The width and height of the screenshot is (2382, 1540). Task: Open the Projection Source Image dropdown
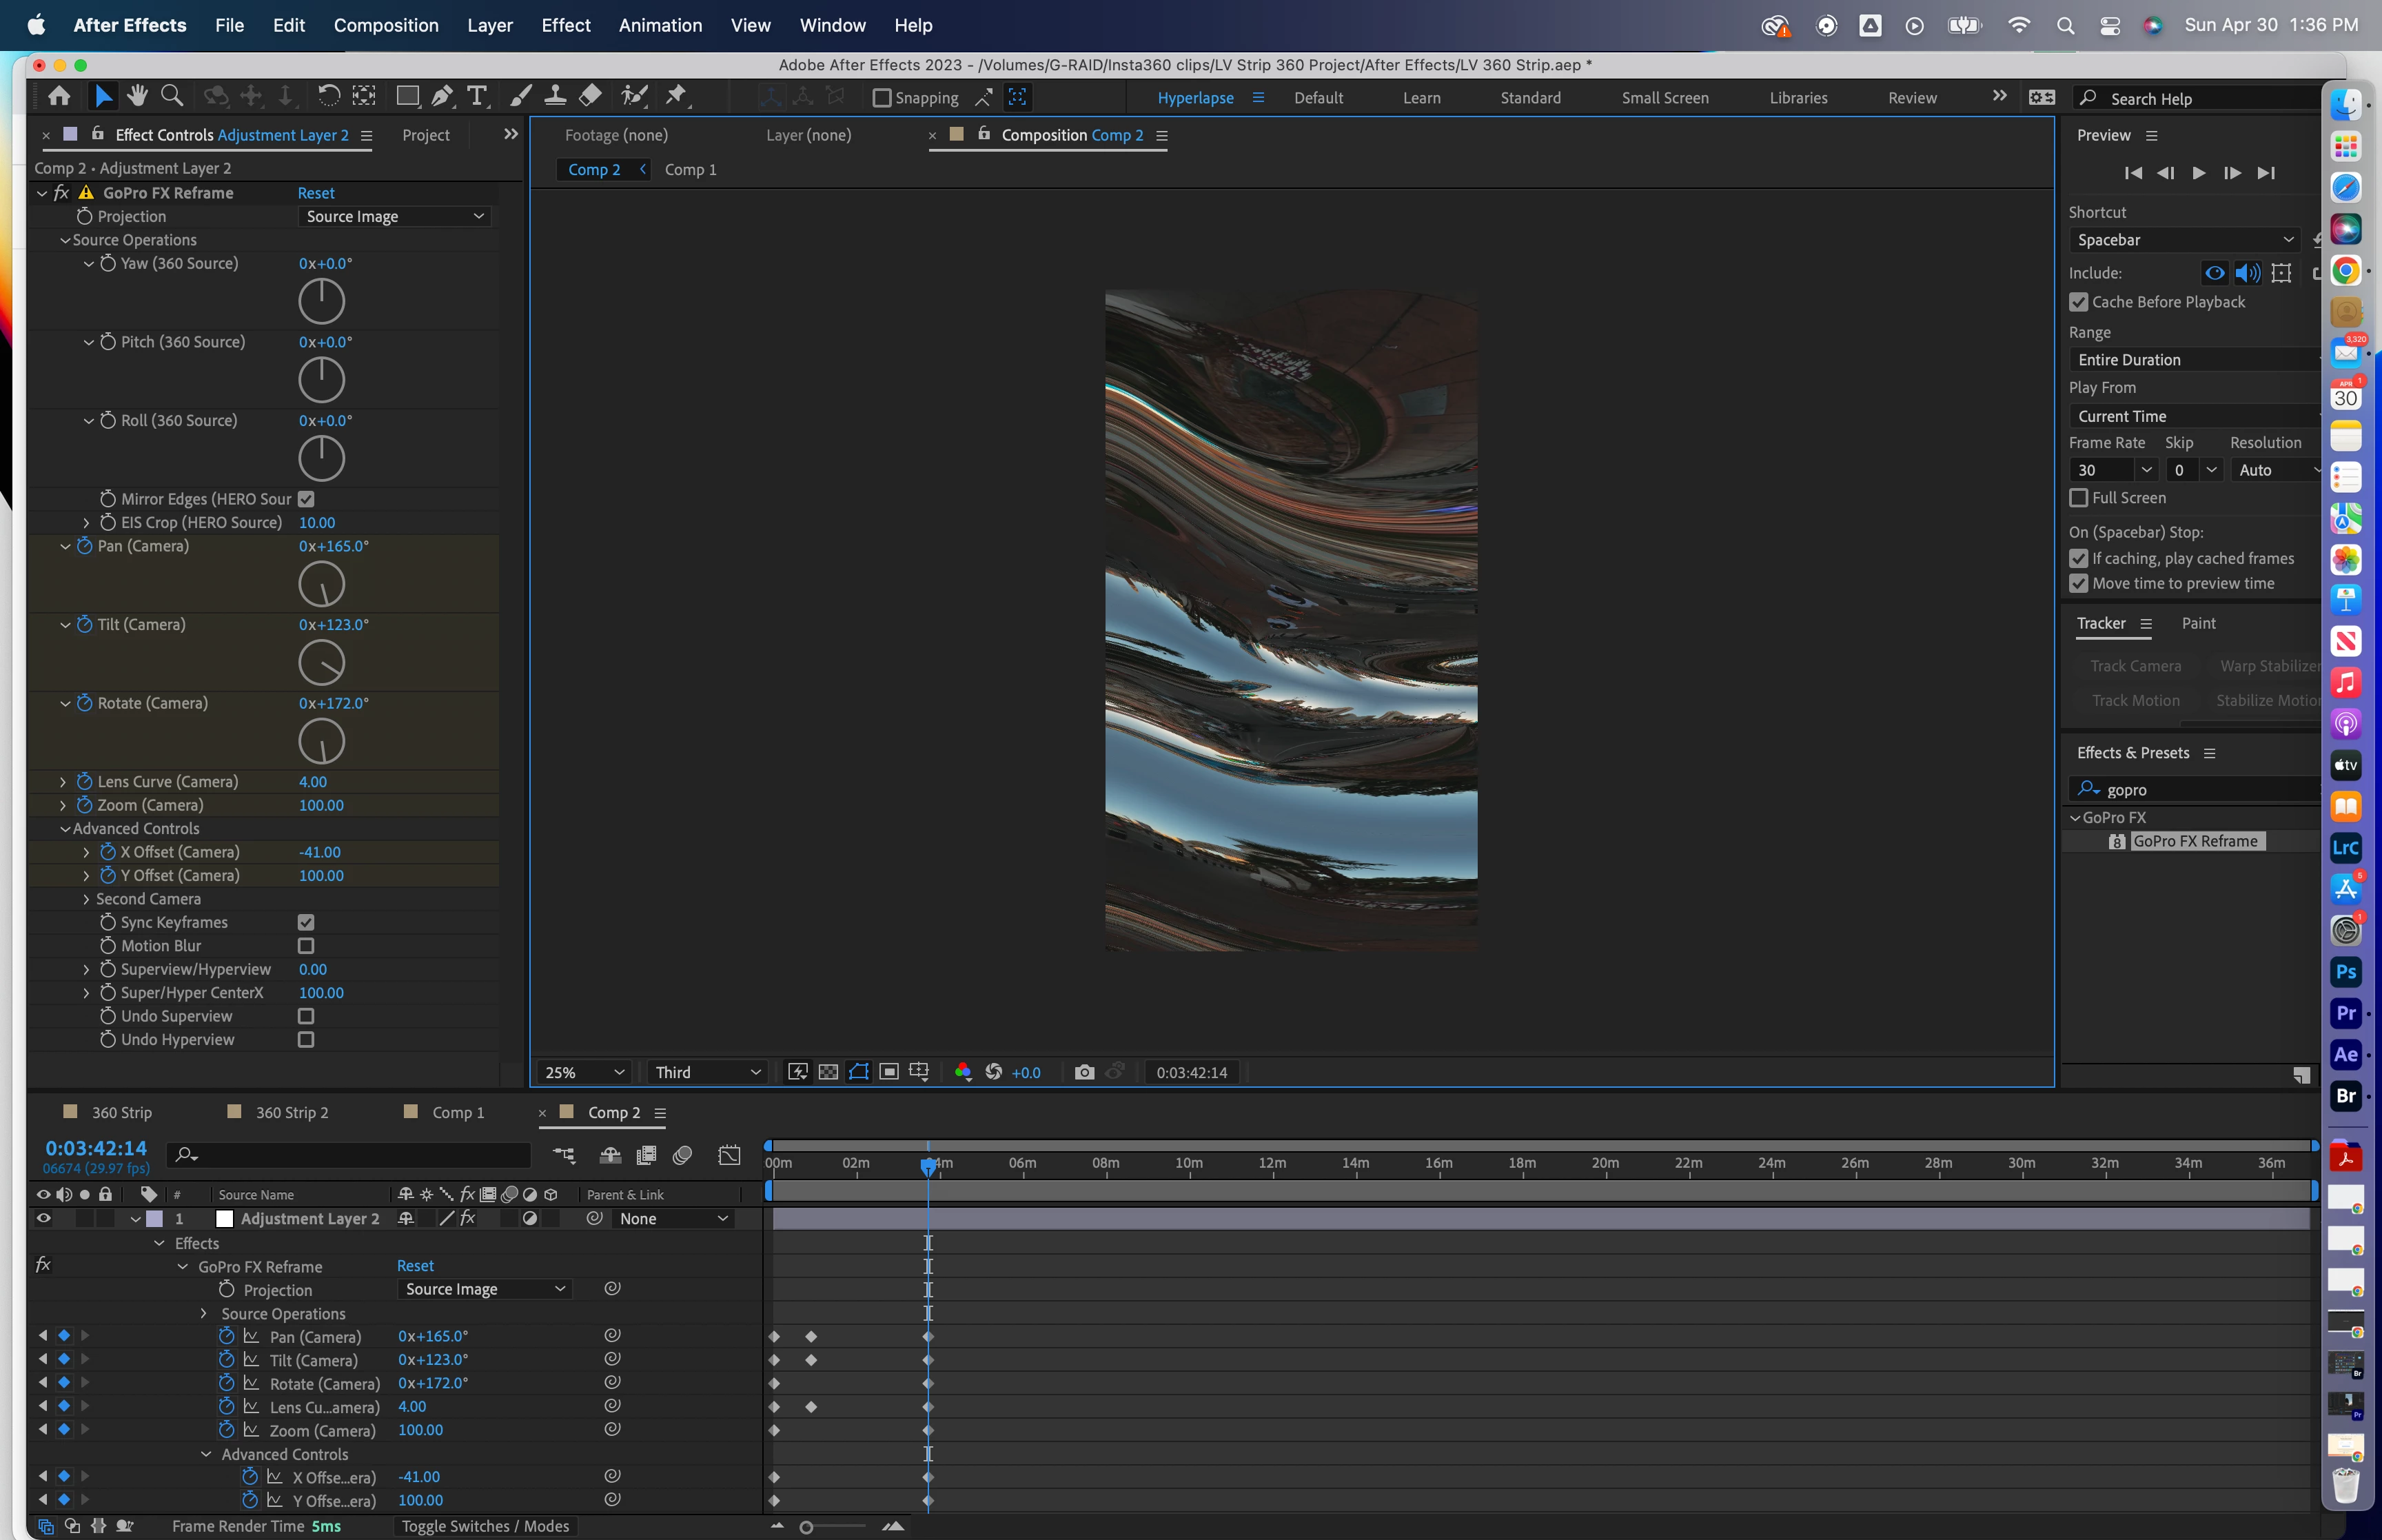click(x=394, y=216)
